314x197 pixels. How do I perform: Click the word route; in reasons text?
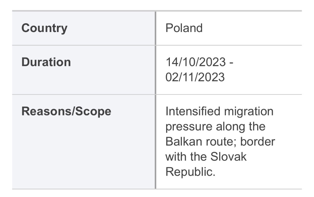pos(219,142)
